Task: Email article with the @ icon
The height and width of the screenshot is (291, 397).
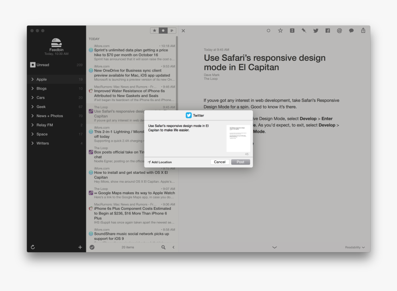Action: tap(339, 30)
